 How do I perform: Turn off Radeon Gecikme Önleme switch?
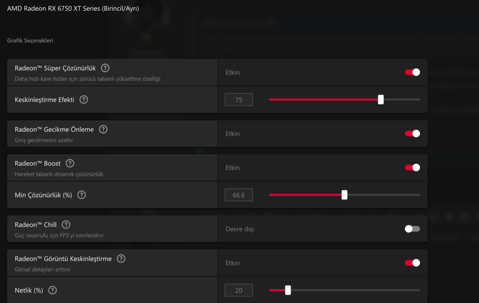click(412, 134)
